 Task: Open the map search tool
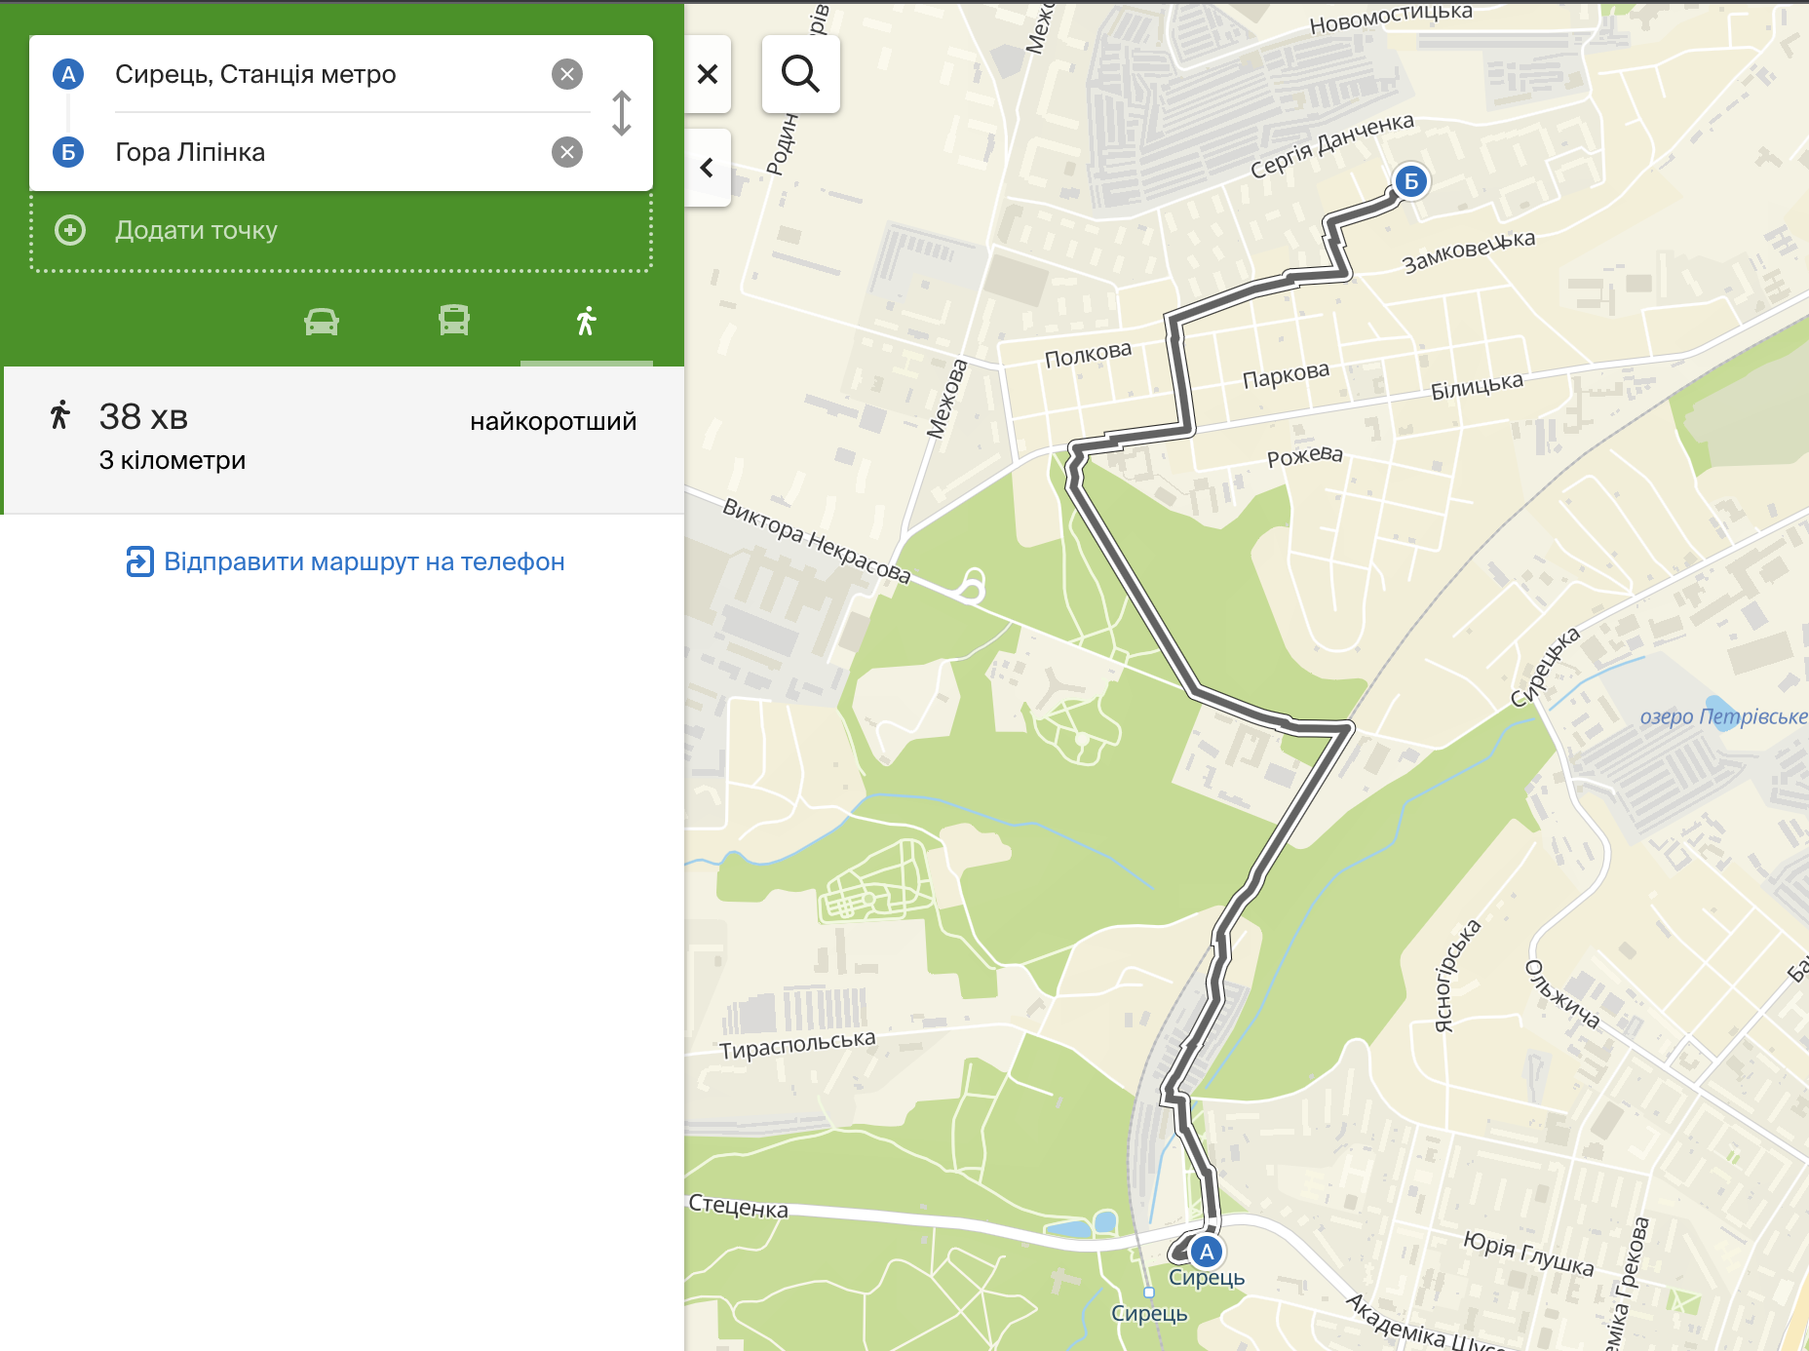[x=800, y=74]
